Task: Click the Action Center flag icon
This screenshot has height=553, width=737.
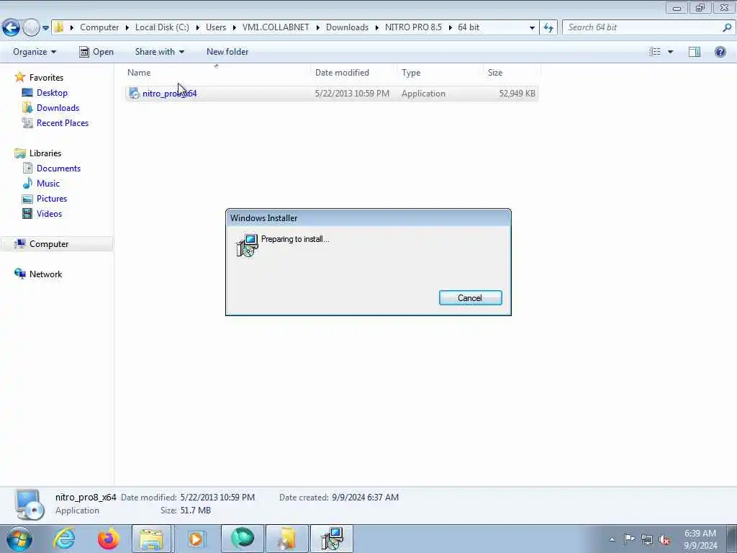Action: [x=629, y=539]
